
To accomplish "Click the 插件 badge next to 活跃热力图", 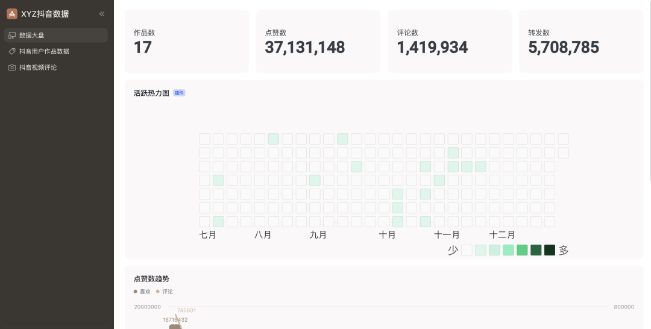I will (179, 93).
